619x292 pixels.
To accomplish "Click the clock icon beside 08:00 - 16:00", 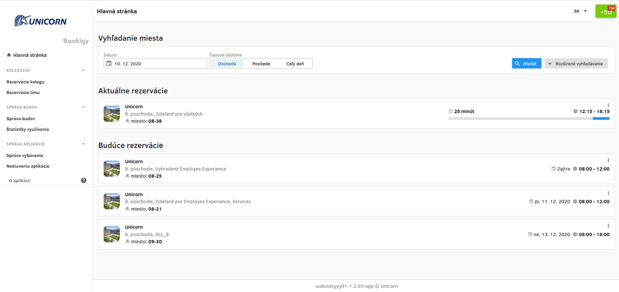I will coord(575,235).
